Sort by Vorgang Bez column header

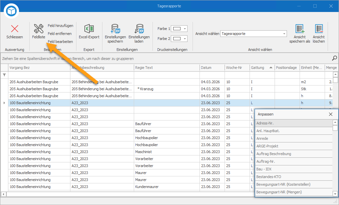click(x=39, y=68)
